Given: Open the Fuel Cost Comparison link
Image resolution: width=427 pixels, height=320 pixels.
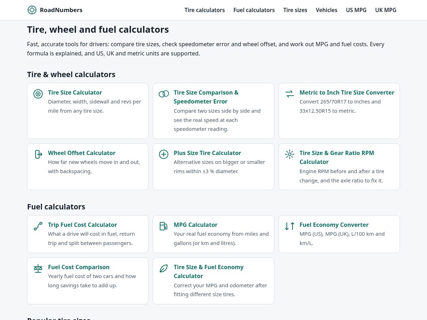Looking at the screenshot, I should pos(79,267).
